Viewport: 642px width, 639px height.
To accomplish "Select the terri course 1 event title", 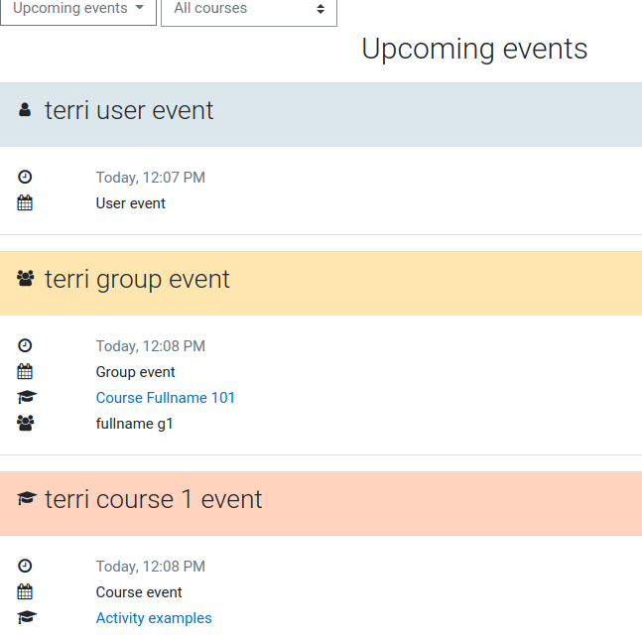I will click(x=153, y=499).
